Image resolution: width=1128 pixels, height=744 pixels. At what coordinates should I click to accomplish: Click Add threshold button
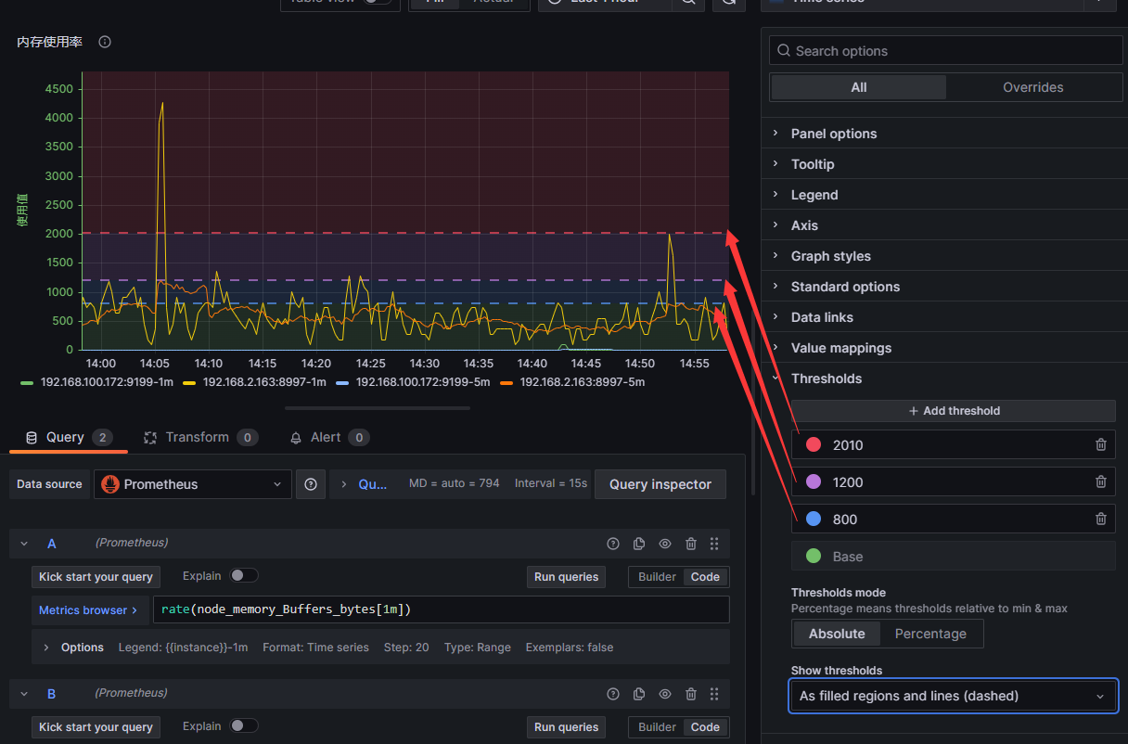coord(954,411)
